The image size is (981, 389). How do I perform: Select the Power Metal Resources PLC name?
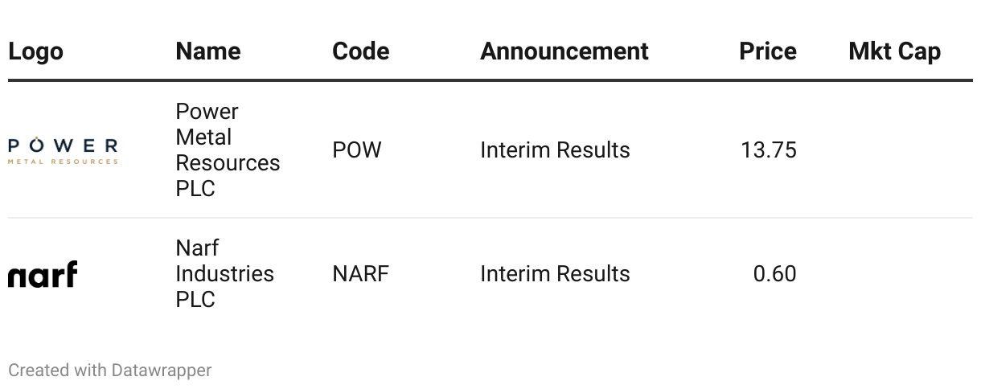[x=228, y=150]
